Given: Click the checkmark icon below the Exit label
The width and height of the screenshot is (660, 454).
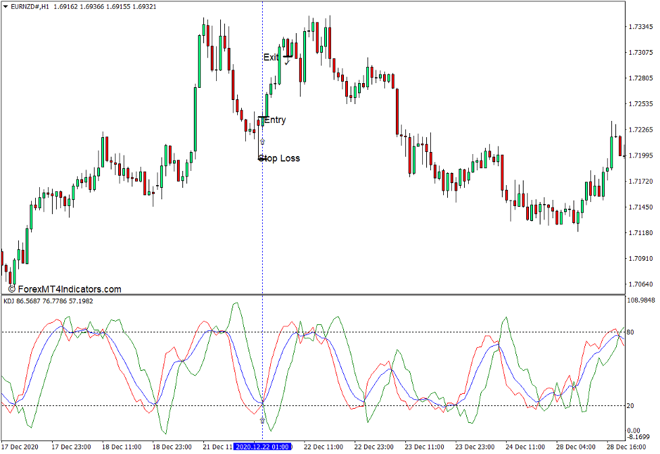Looking at the screenshot, I should point(286,63).
